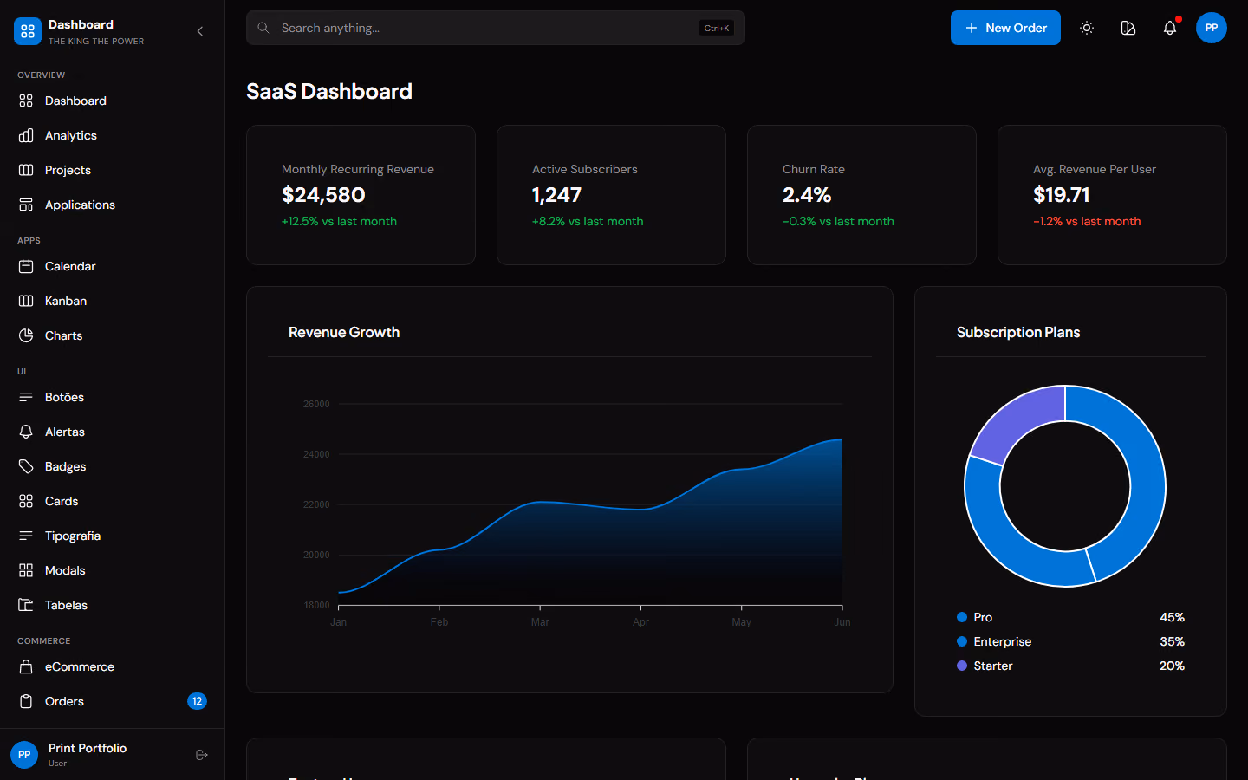The height and width of the screenshot is (780, 1248).
Task: Open Dashboard from the sidebar menu
Action: pos(112,101)
